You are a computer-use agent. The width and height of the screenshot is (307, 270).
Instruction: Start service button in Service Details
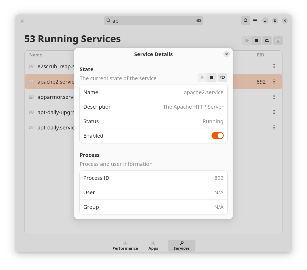tap(202, 77)
